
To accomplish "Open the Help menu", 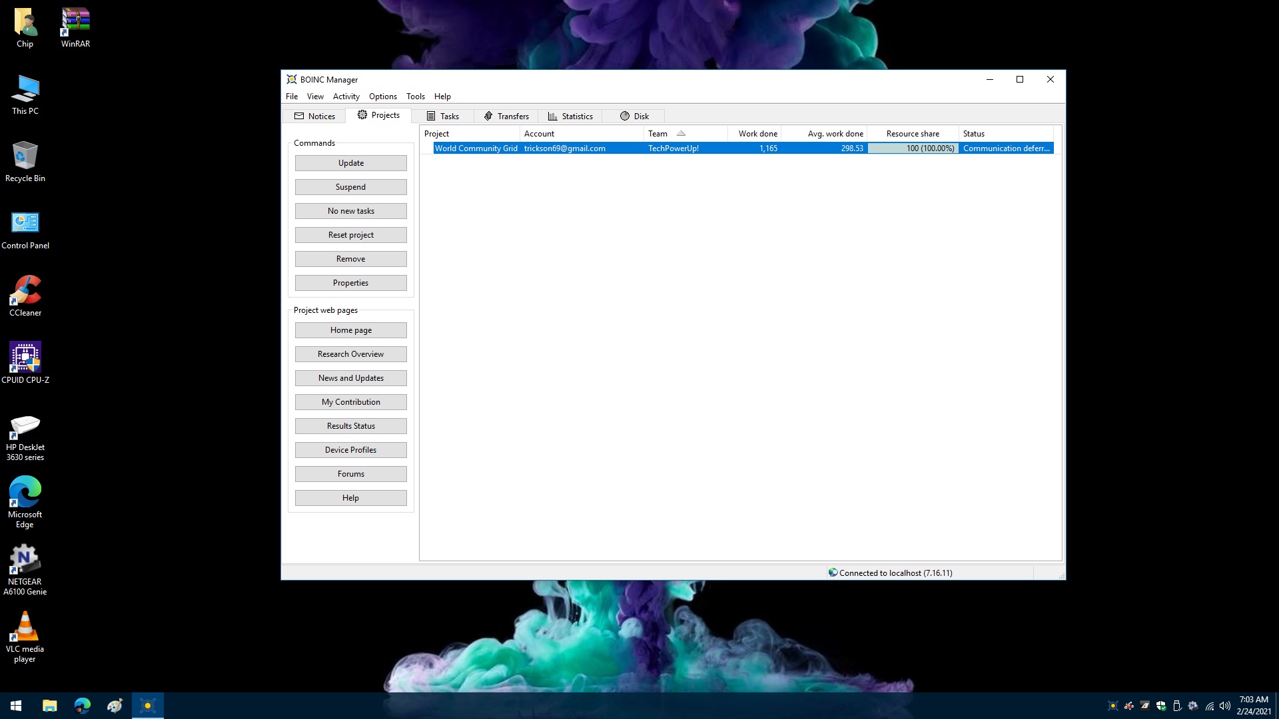I will [x=442, y=97].
